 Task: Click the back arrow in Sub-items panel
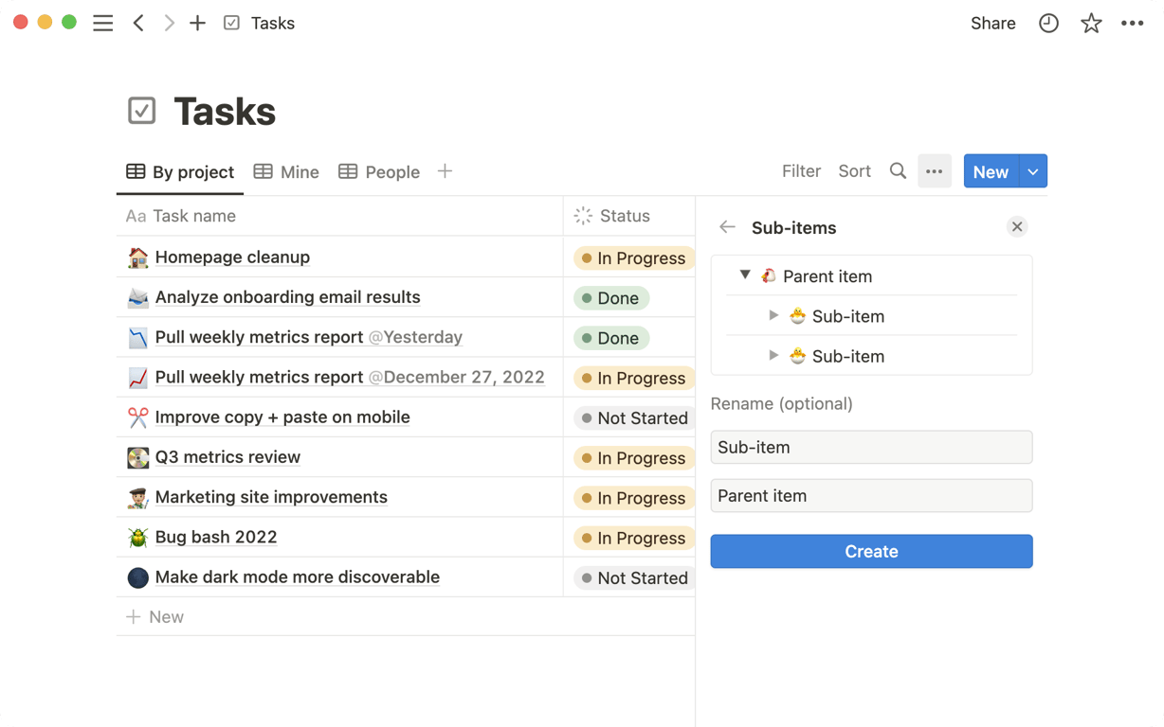[727, 227]
